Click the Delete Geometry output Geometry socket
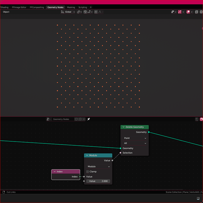Viewport: 203px width, 203px height. tap(149, 132)
